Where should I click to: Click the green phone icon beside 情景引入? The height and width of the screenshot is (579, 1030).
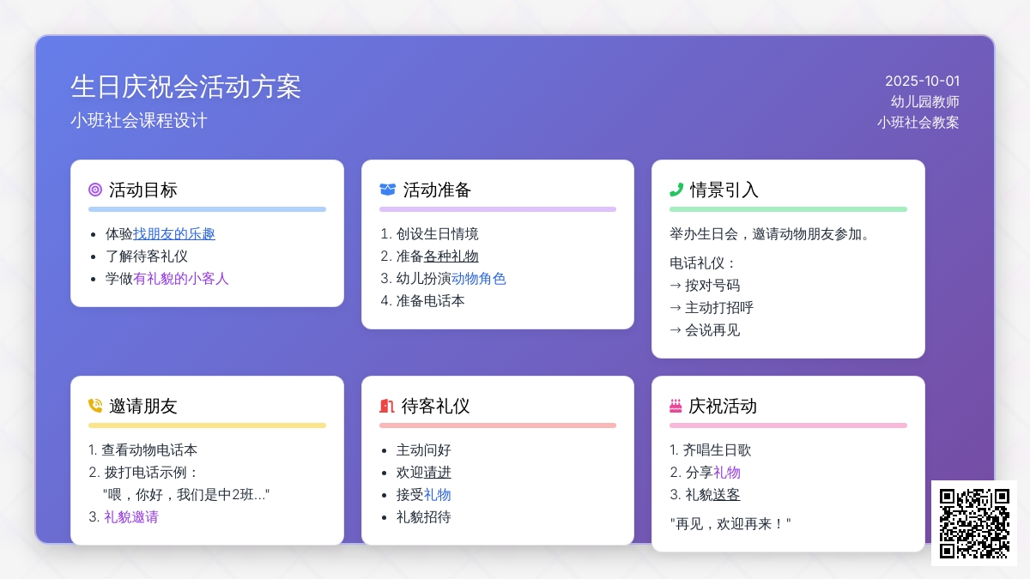(x=676, y=190)
